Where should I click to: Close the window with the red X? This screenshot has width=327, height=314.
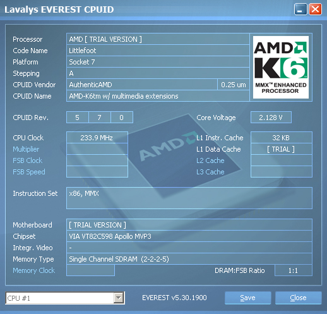point(315,9)
